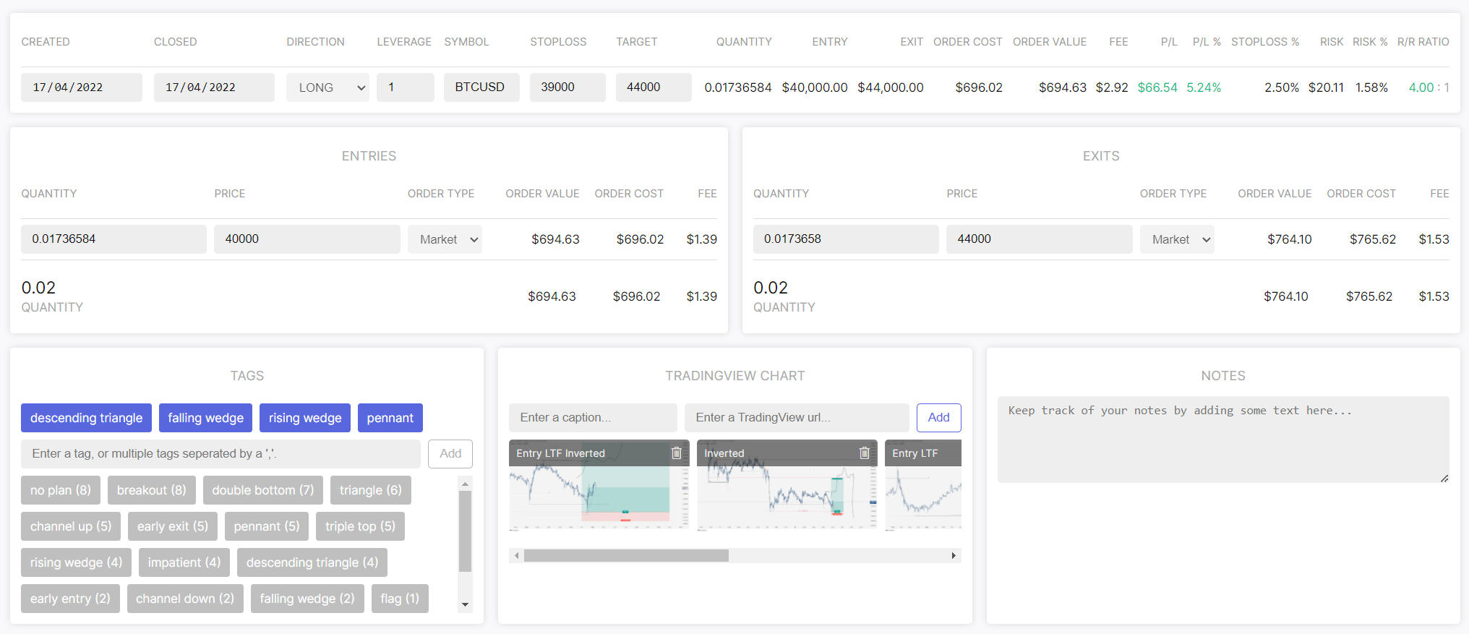Click tags list scroll up arrow
Viewport: 1469px width, 634px height.
(x=465, y=484)
